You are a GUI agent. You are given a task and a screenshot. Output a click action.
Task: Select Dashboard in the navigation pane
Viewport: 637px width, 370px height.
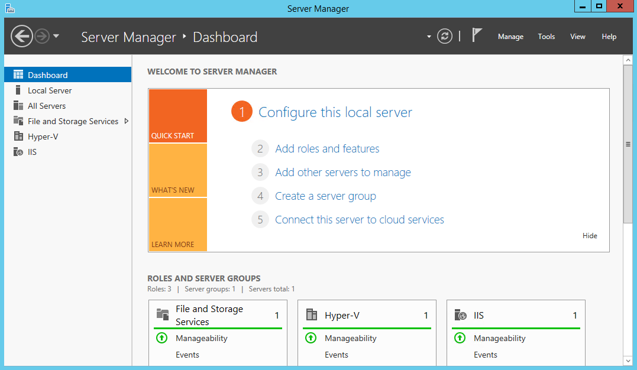click(x=47, y=75)
